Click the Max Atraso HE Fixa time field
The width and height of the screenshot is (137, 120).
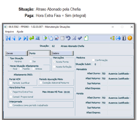pyautogui.click(x=68, y=92)
